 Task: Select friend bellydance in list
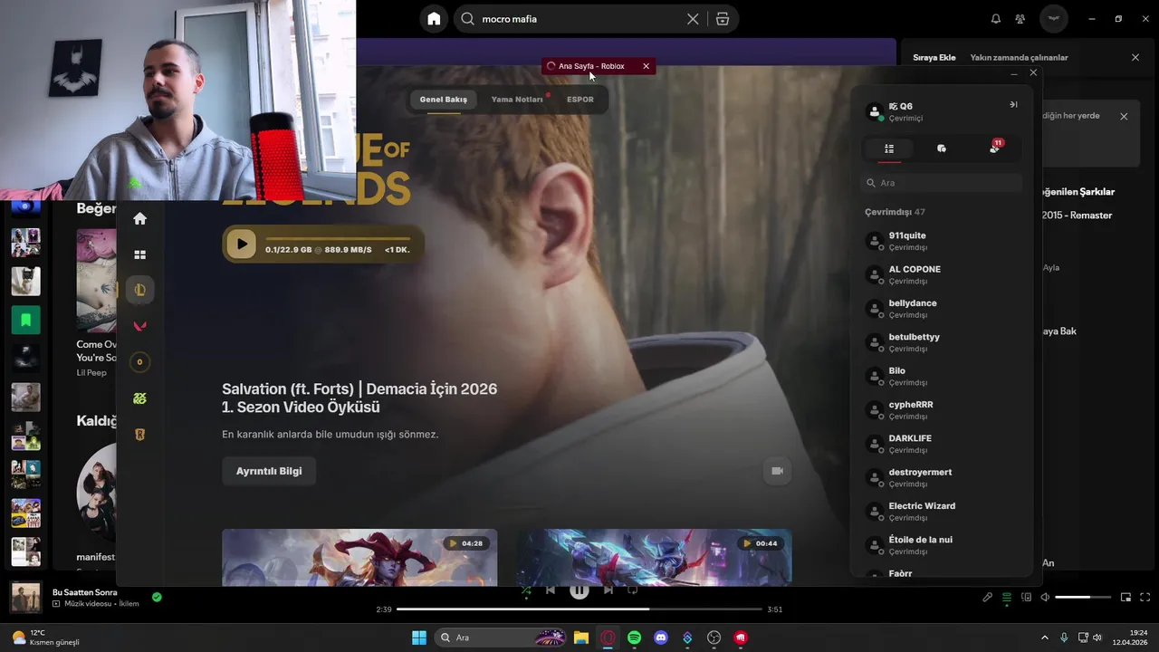coord(942,309)
